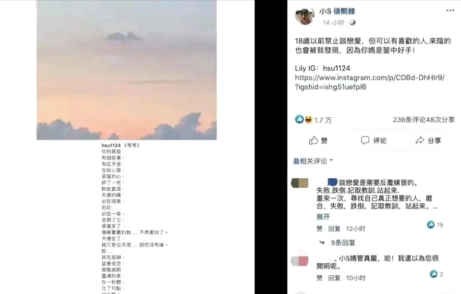Click the like badge showing 2
This screenshot has width=461, height=294.
(x=437, y=274)
